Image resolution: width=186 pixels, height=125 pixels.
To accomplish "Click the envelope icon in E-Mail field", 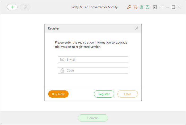I will click(62, 60).
